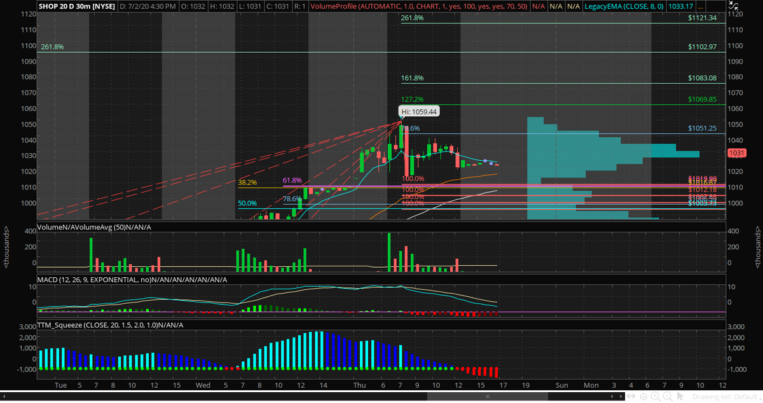The image size is (763, 403).
Task: Click the scrollbar left arrow
Action: point(612,396)
